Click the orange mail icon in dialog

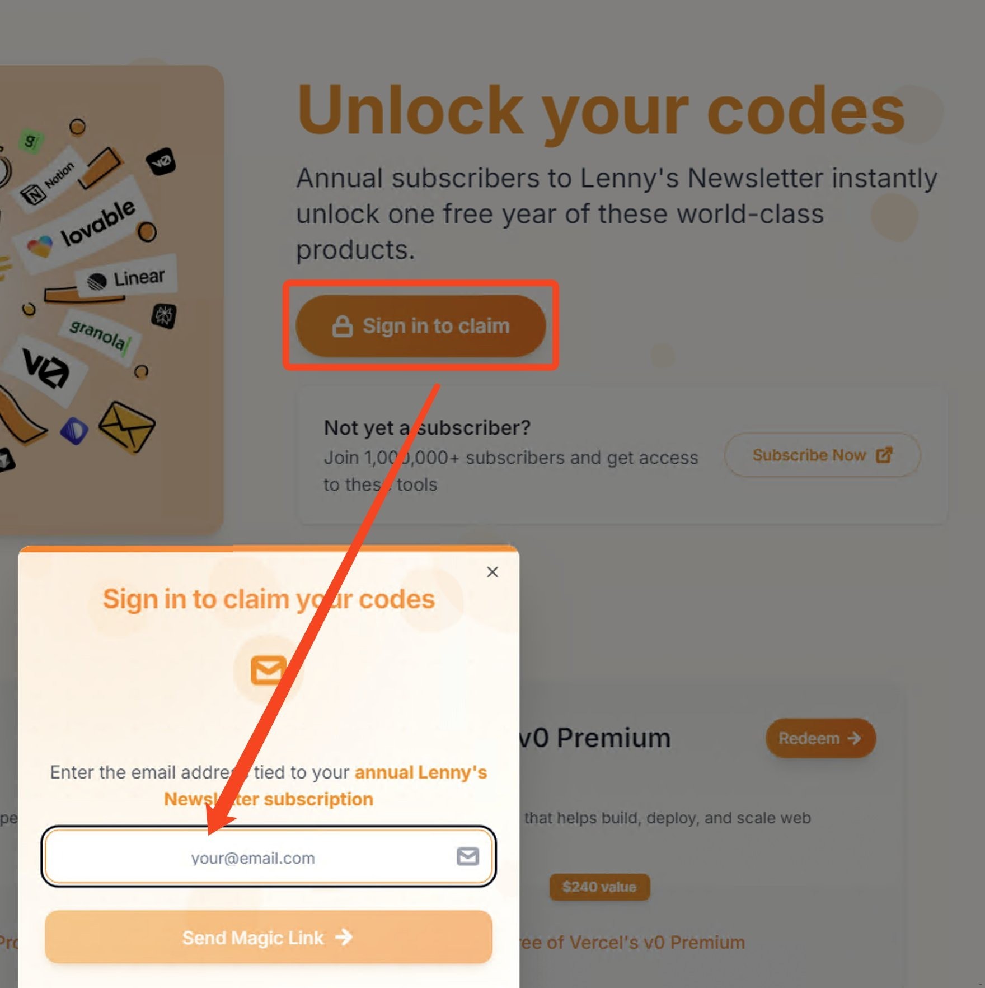pos(268,669)
